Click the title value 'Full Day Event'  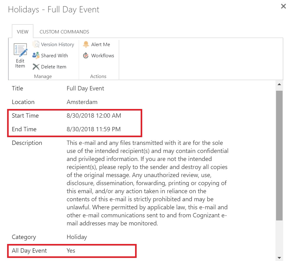85,88
